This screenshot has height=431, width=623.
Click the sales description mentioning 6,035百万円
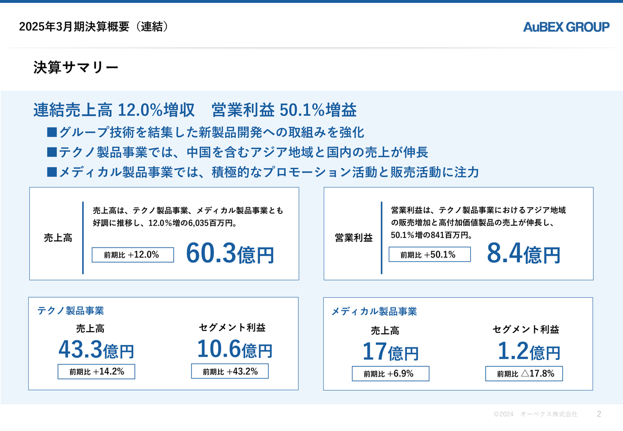coord(188,217)
